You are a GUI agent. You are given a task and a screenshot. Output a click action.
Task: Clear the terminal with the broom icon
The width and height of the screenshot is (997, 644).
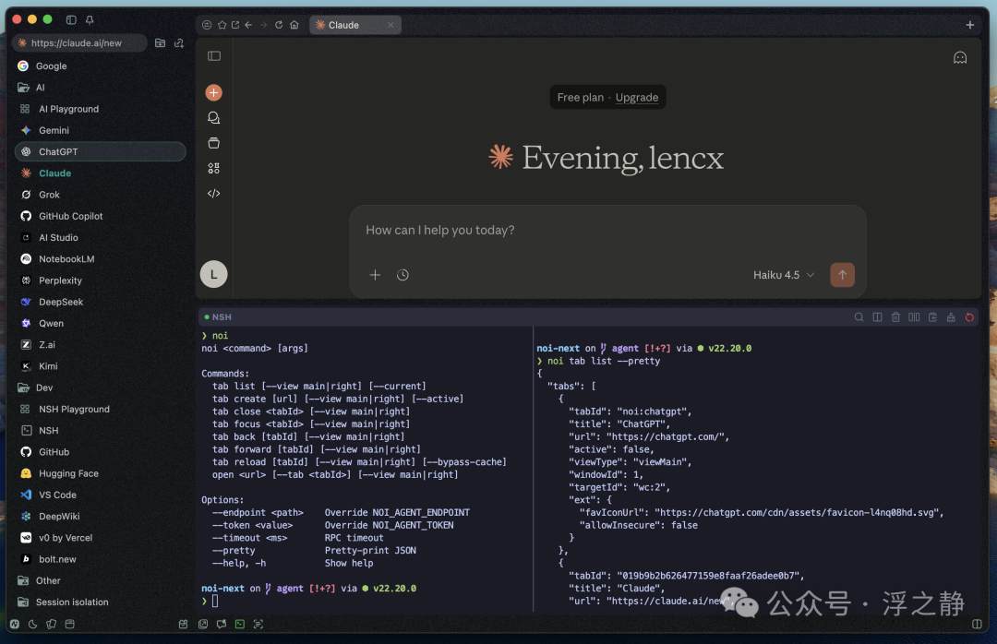coord(951,317)
